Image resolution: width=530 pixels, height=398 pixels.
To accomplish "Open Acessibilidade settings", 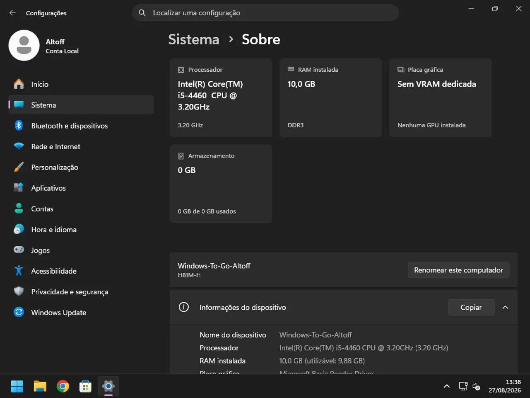I will 81,271.
